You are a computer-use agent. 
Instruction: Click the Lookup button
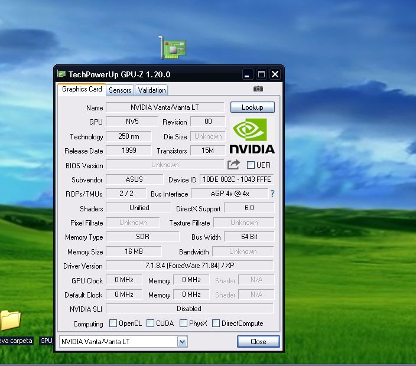click(x=252, y=107)
